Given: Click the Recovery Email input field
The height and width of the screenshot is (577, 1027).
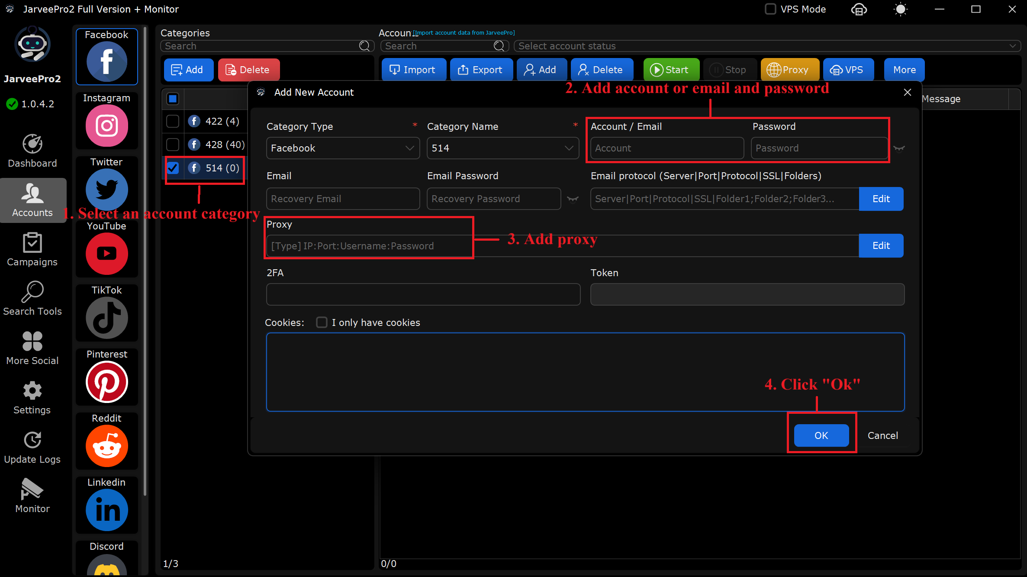Looking at the screenshot, I should [343, 199].
